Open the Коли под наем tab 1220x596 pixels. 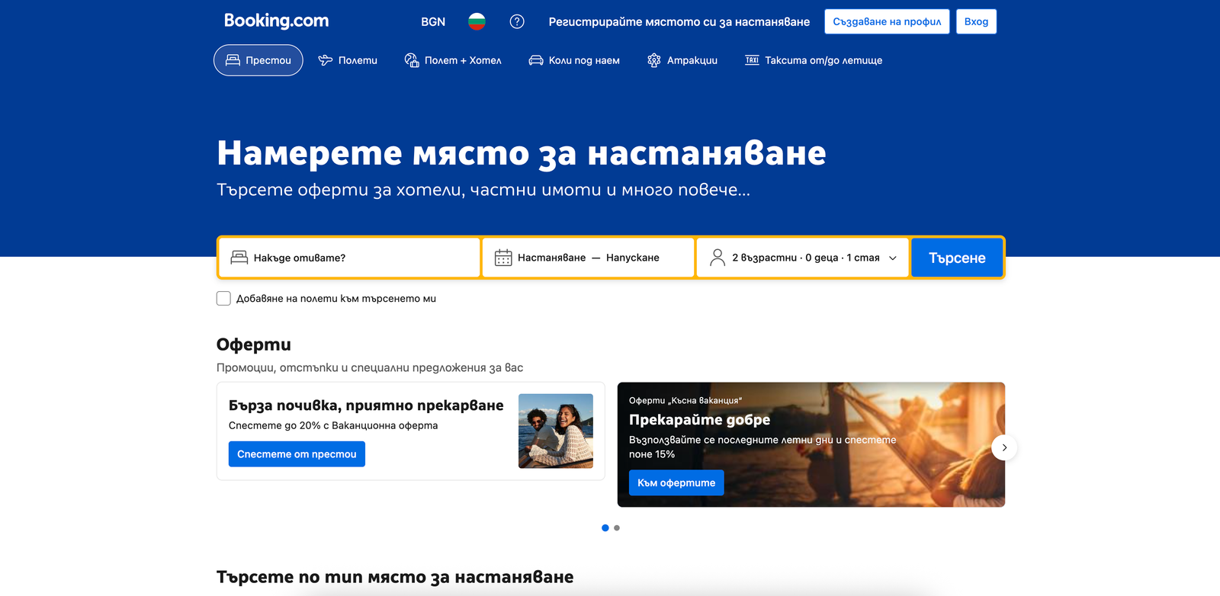tap(574, 60)
